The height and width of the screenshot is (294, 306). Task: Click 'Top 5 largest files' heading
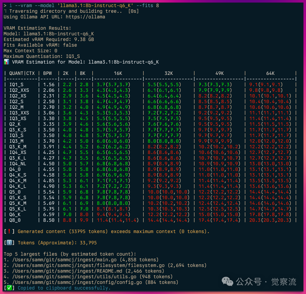(70, 254)
